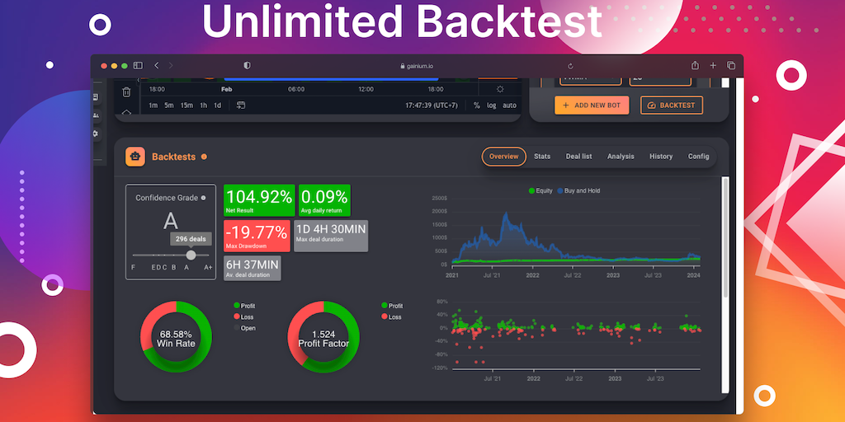845x422 pixels.
Task: Click the go-to-date icon beside 1d
Action: pyautogui.click(x=241, y=105)
